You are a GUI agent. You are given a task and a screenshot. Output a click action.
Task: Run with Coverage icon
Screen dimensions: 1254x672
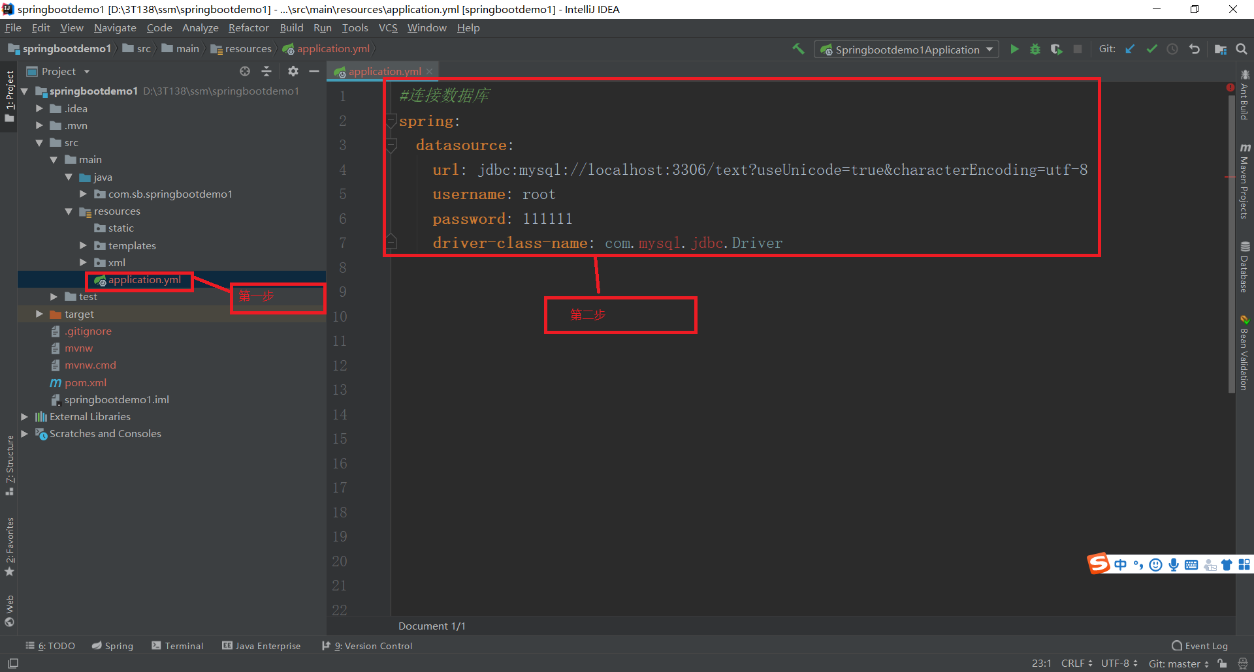[x=1056, y=49]
